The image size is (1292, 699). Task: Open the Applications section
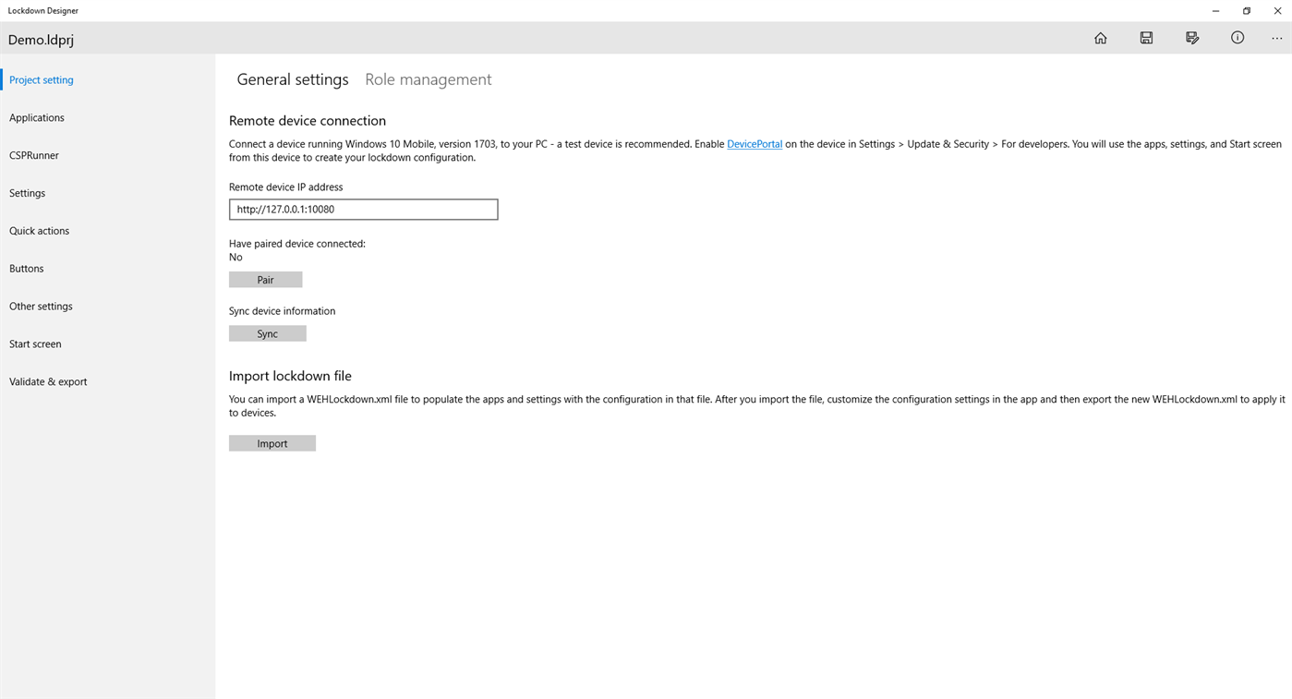[37, 117]
